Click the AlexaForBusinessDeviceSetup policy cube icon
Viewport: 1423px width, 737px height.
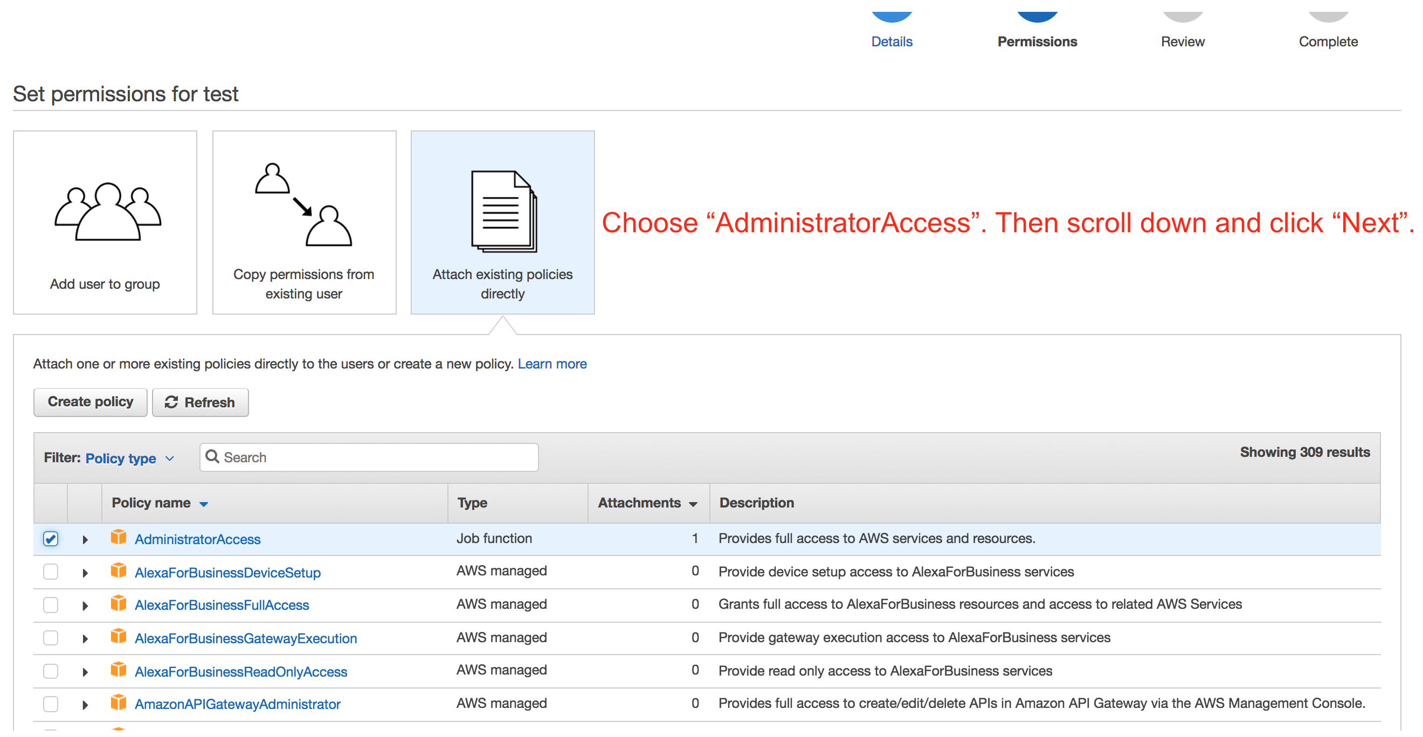pyautogui.click(x=118, y=571)
